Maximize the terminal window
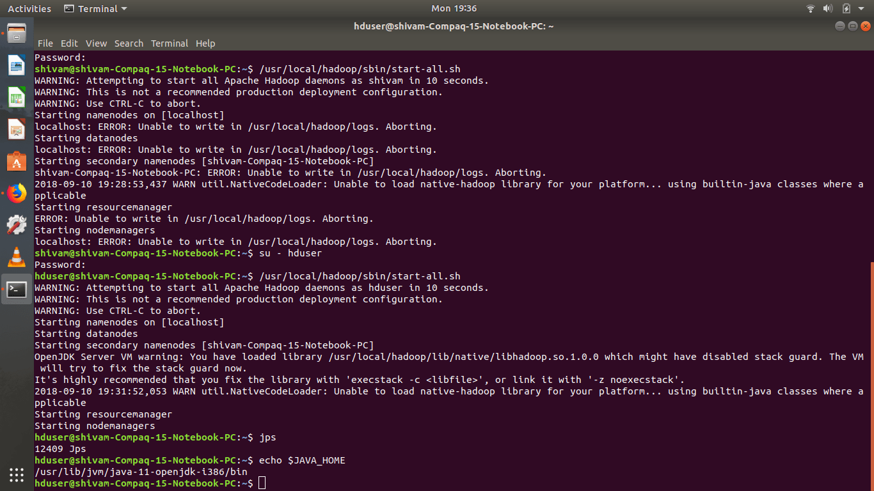The image size is (874, 491). click(852, 26)
